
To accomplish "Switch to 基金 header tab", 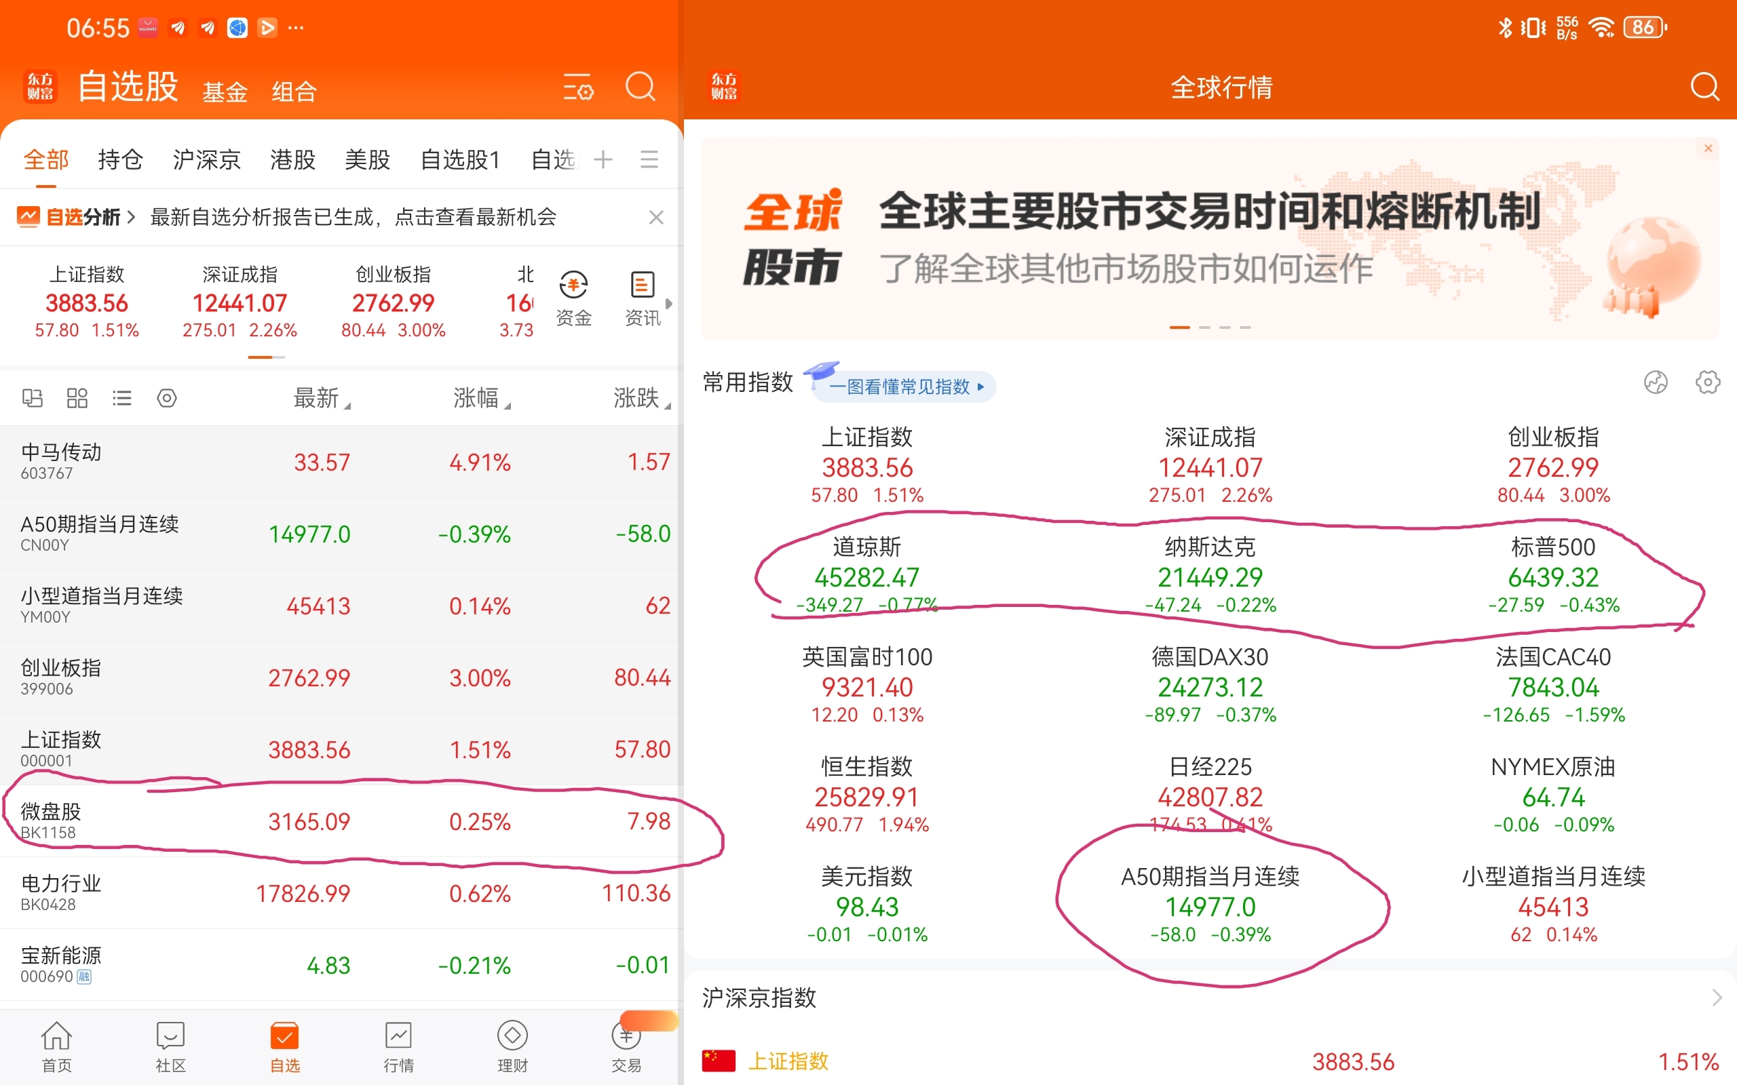I will point(225,92).
